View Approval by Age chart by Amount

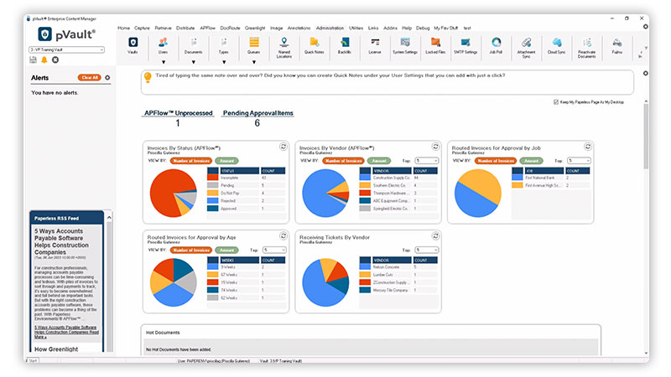click(226, 250)
